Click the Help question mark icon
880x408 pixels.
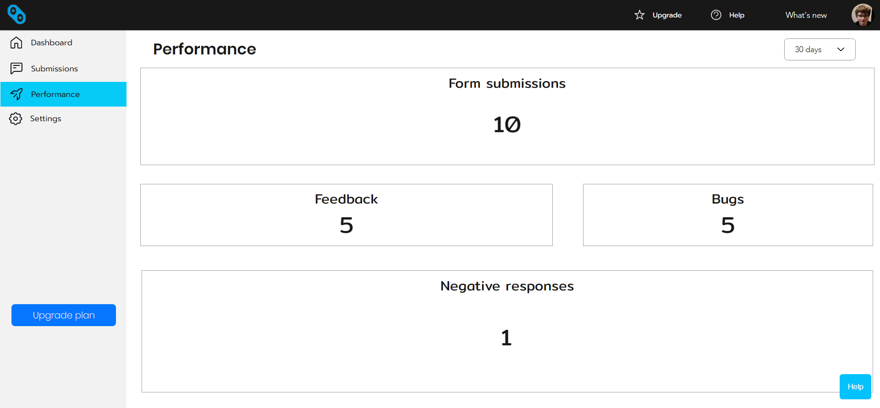click(x=716, y=15)
